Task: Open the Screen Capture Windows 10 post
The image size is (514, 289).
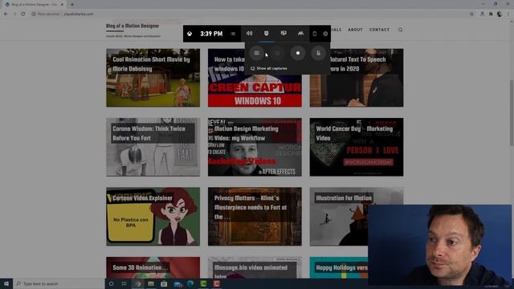Action: click(255, 91)
